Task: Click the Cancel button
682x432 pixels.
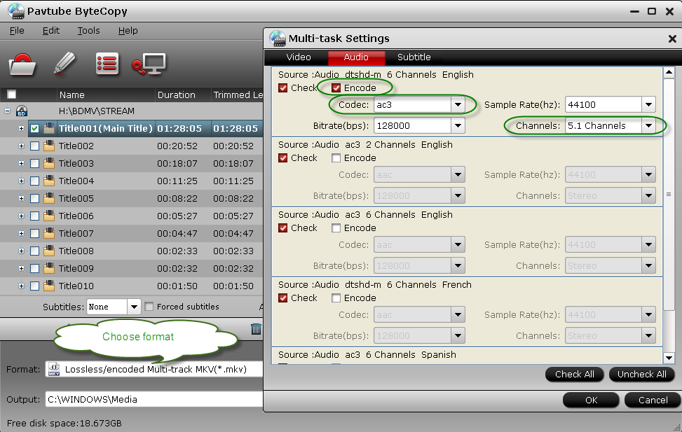Action: tap(653, 400)
